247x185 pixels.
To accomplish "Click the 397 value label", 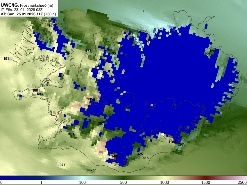I will click(x=101, y=124).
